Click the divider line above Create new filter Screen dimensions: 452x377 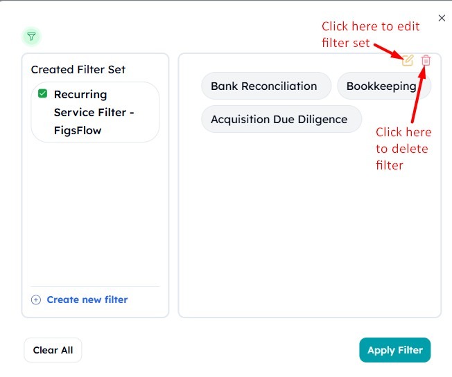tap(95, 286)
